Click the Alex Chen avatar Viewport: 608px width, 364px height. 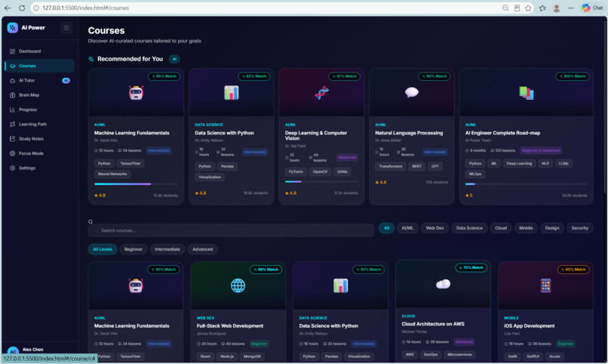[x=13, y=350]
